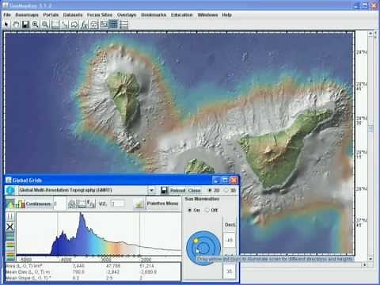Click the floppy disk save icon in main toolbar
Image resolution: width=380 pixels, height=285 pixels.
[x=25, y=25]
